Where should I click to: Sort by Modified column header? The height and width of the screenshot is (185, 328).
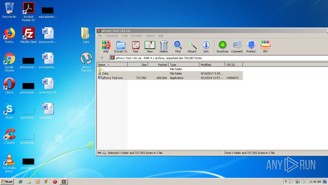[212, 65]
